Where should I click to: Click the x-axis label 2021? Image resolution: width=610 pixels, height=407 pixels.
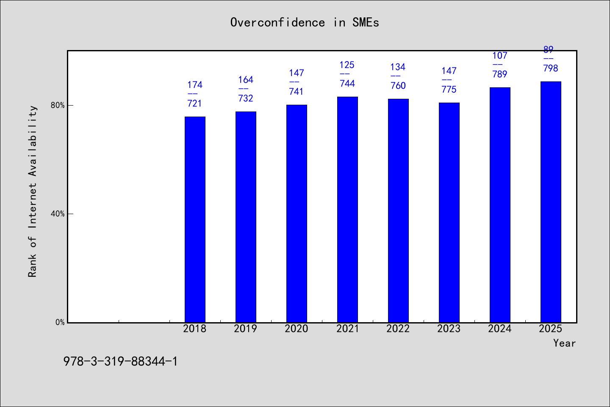[347, 329]
